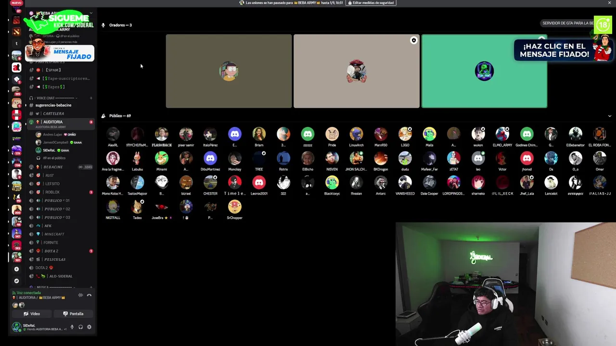This screenshot has width=616, height=346.
Task: Click Editar medidas de seguridad button
Action: tap(371, 3)
